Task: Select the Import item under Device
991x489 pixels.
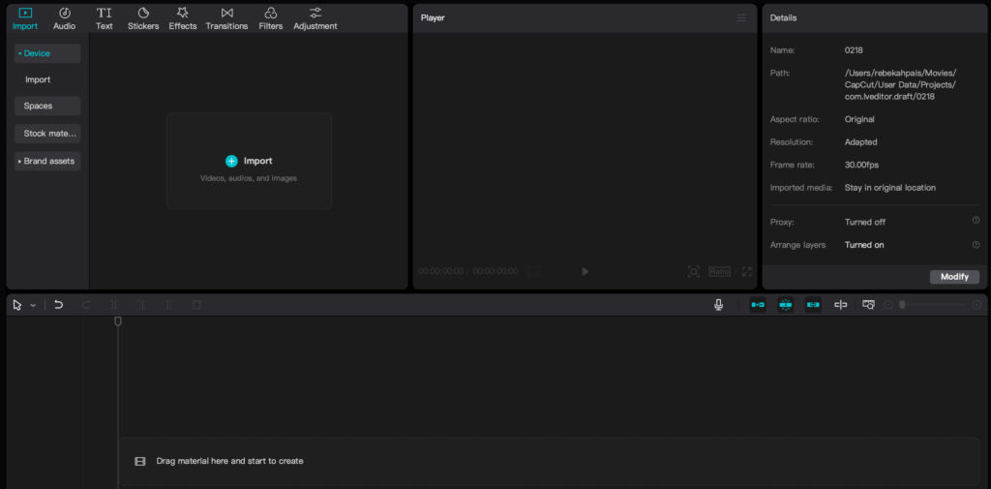Action: coord(38,79)
